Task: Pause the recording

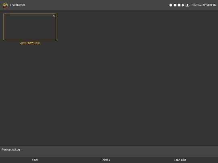Action: point(175,5)
